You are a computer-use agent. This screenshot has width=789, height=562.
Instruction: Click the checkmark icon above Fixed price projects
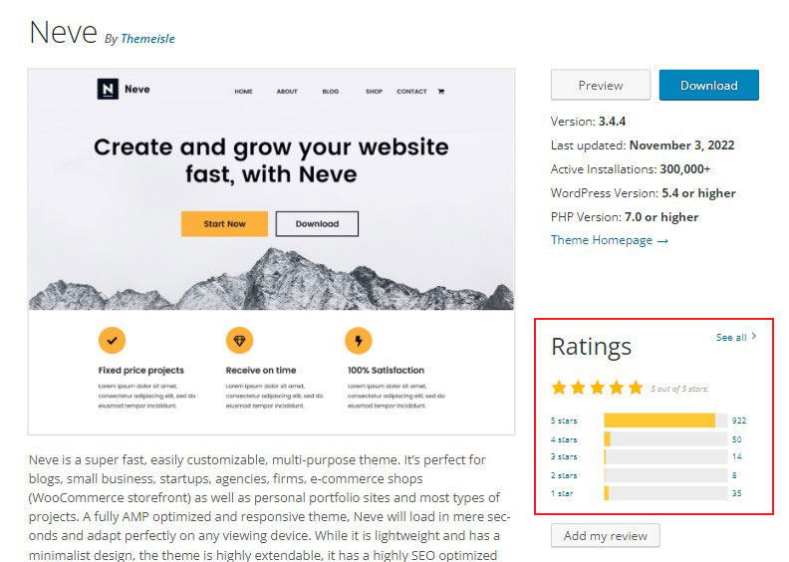point(112,340)
